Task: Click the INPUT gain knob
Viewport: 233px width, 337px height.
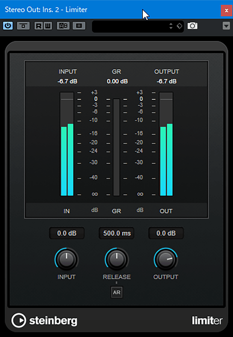Action: [67, 259]
